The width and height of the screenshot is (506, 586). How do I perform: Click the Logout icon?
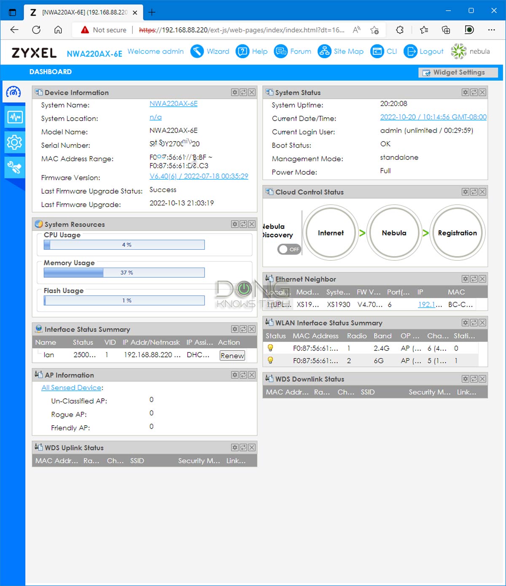point(410,51)
